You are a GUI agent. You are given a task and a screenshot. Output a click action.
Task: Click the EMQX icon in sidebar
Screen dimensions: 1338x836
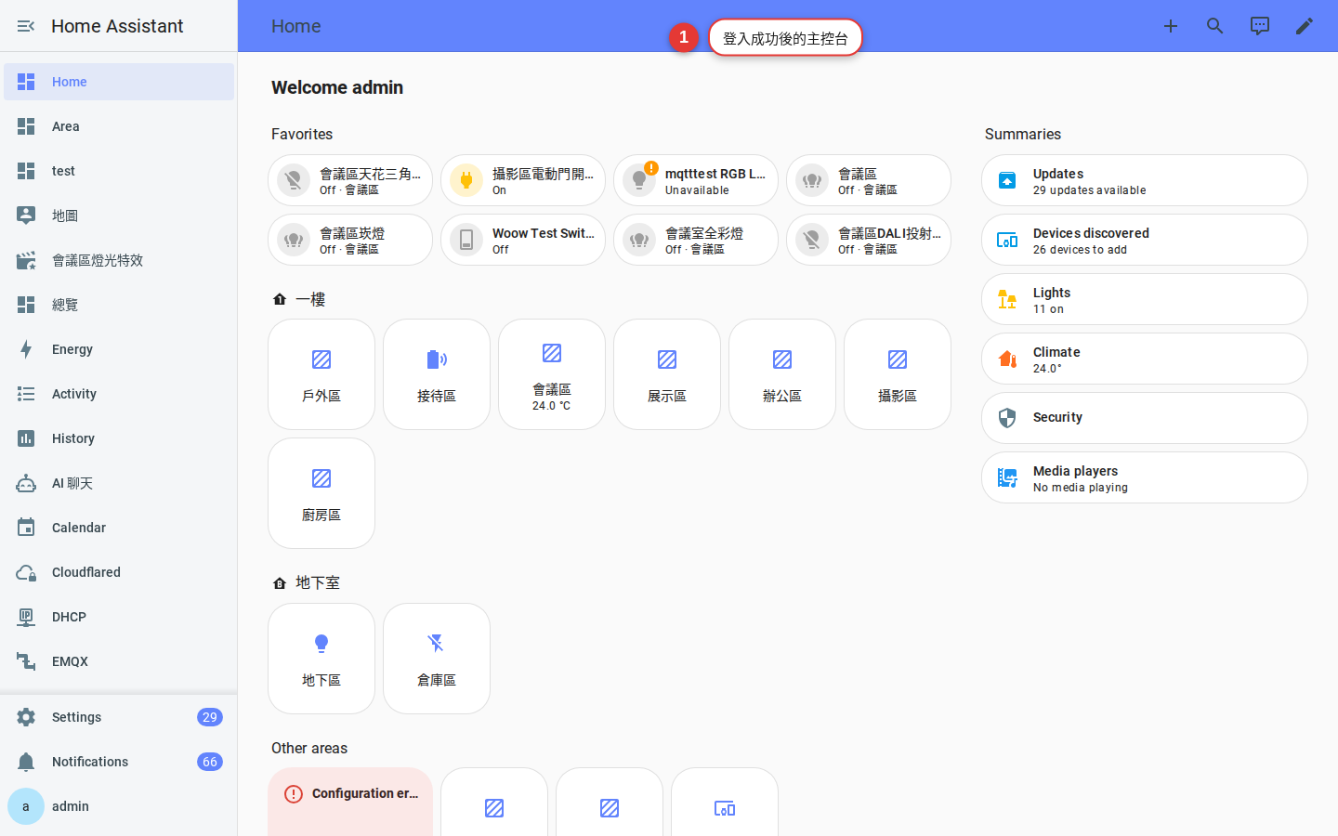26,661
